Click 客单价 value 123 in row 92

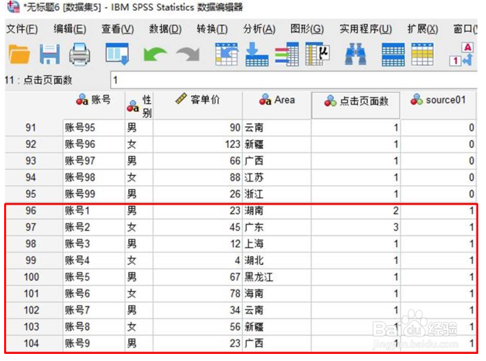click(198, 144)
